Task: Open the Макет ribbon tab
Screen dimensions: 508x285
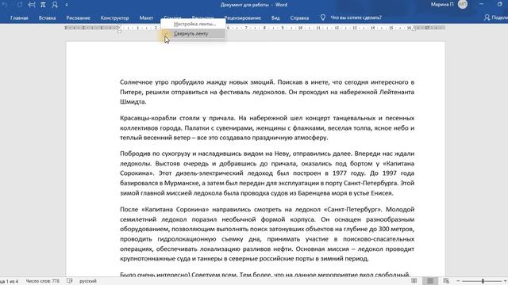Action: [x=146, y=17]
